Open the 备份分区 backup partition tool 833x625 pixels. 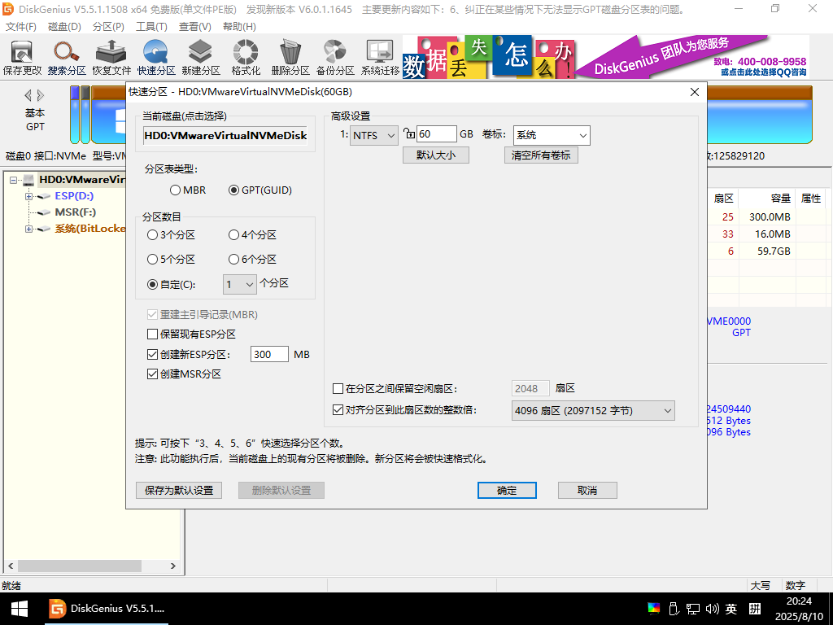[x=335, y=58]
